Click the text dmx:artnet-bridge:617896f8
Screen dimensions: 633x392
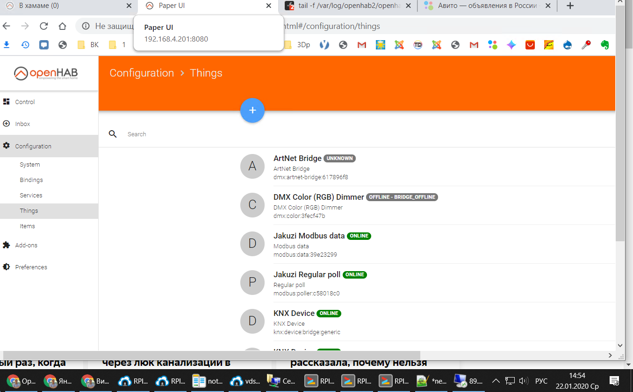(x=311, y=177)
